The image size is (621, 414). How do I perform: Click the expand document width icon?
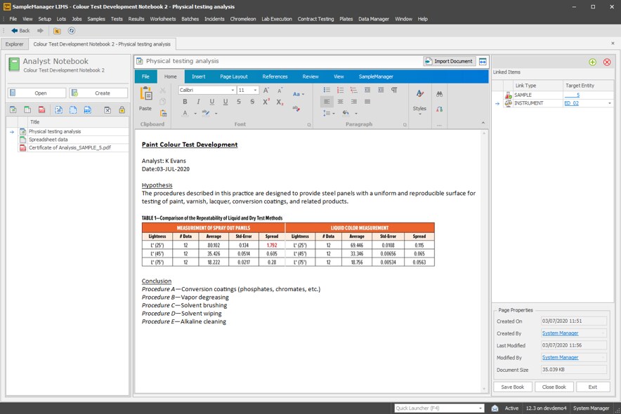click(x=483, y=61)
